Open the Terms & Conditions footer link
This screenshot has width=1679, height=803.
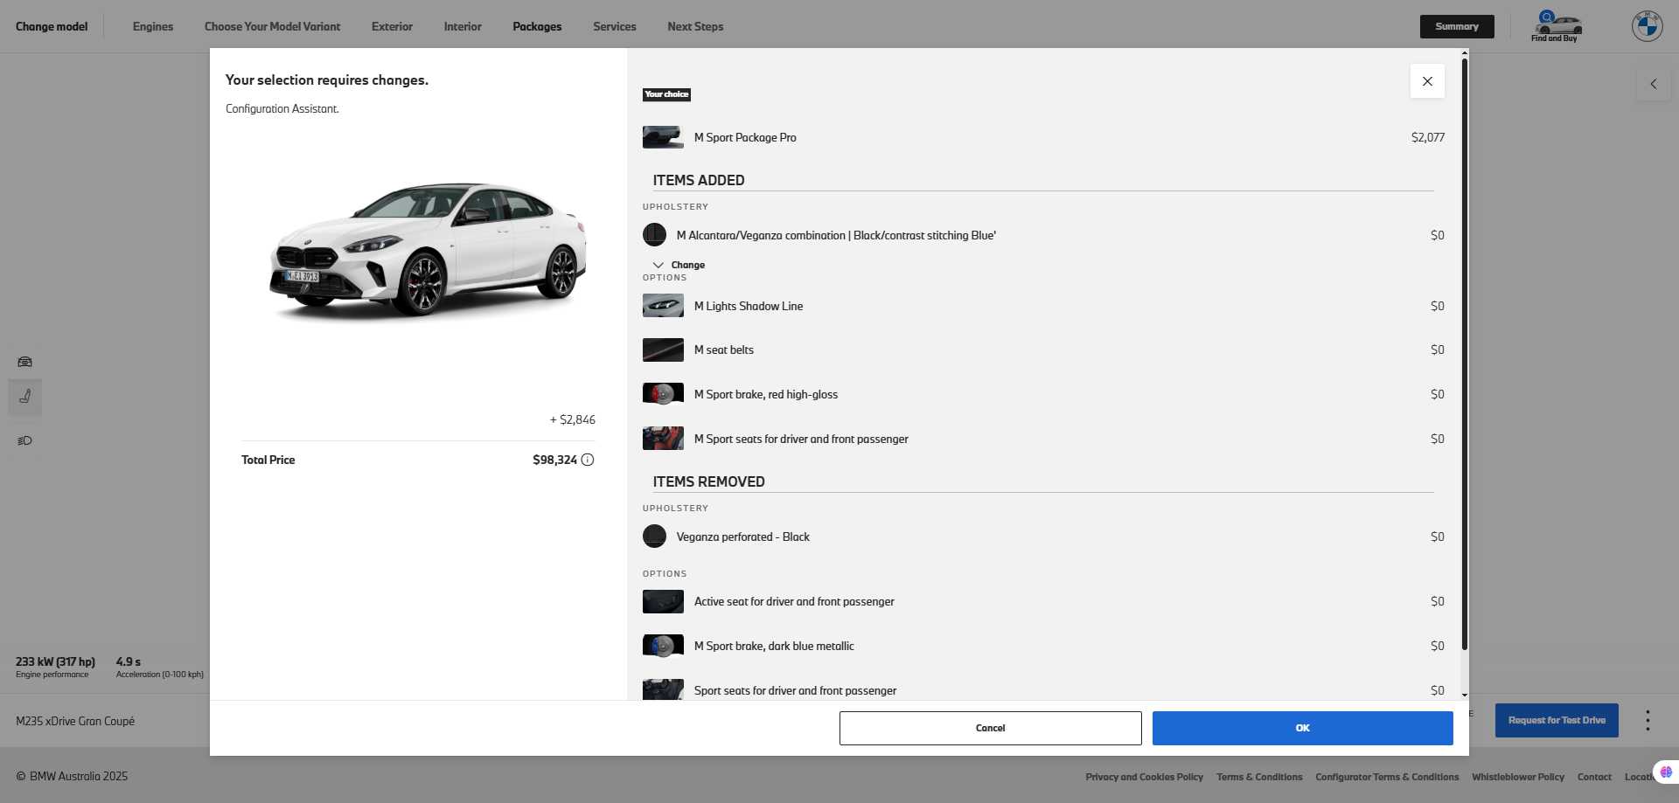(1259, 777)
